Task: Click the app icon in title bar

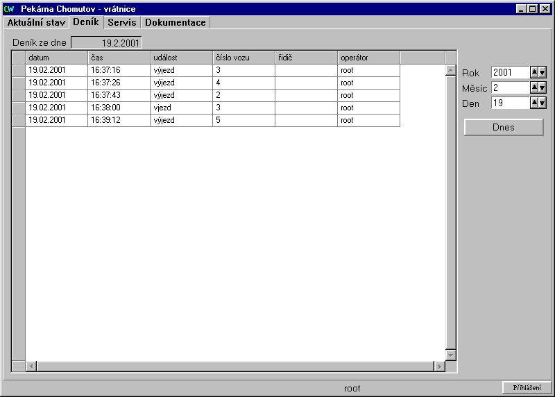Action: (x=9, y=9)
